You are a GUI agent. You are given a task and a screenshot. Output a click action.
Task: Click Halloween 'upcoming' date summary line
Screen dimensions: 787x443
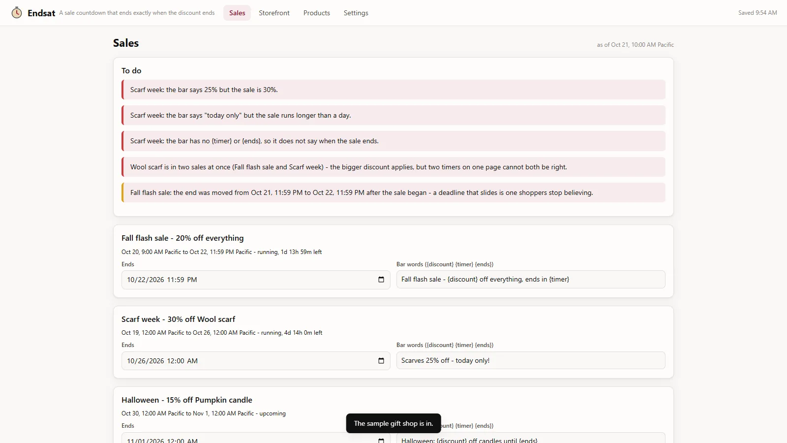click(x=204, y=413)
